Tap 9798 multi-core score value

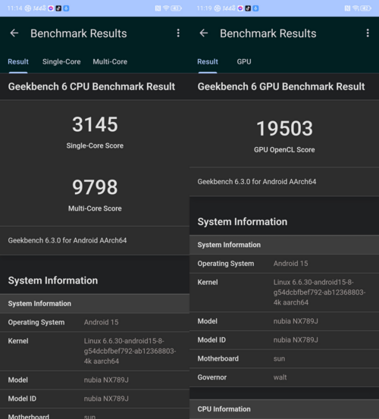[95, 187]
